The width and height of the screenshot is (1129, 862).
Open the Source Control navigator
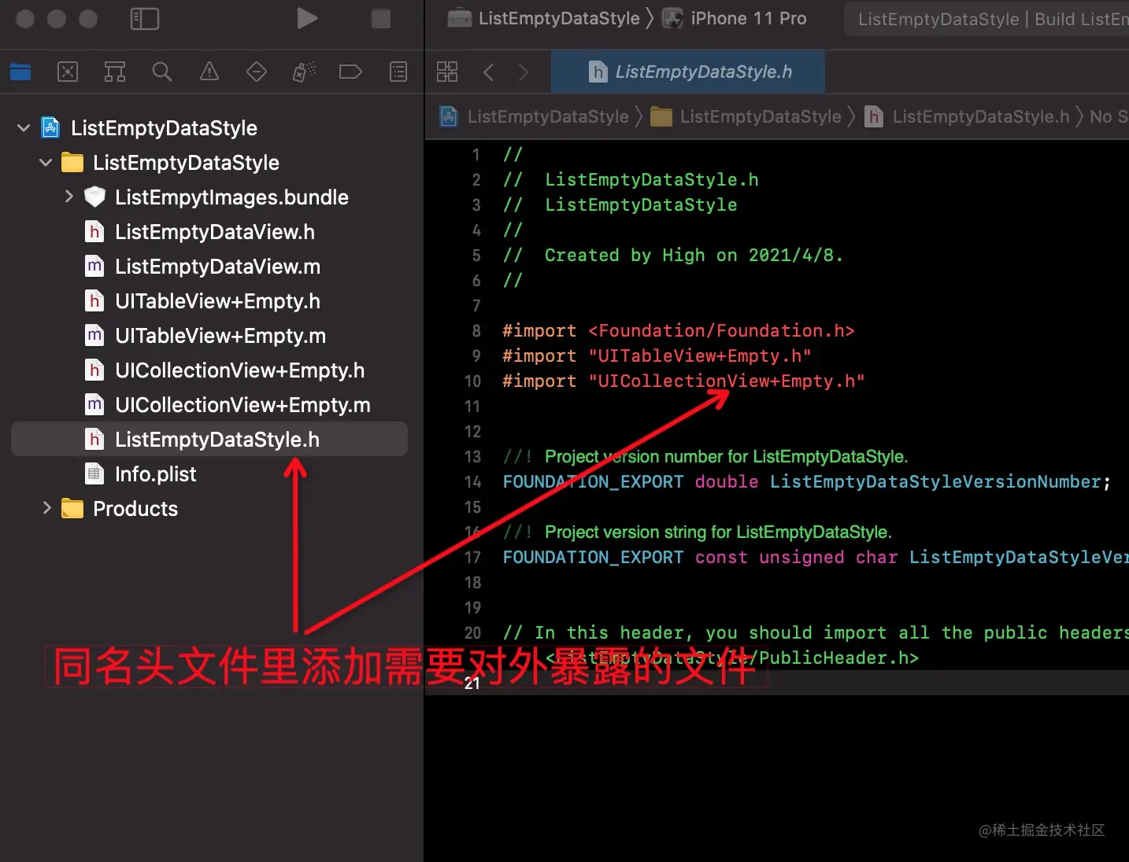(68, 72)
